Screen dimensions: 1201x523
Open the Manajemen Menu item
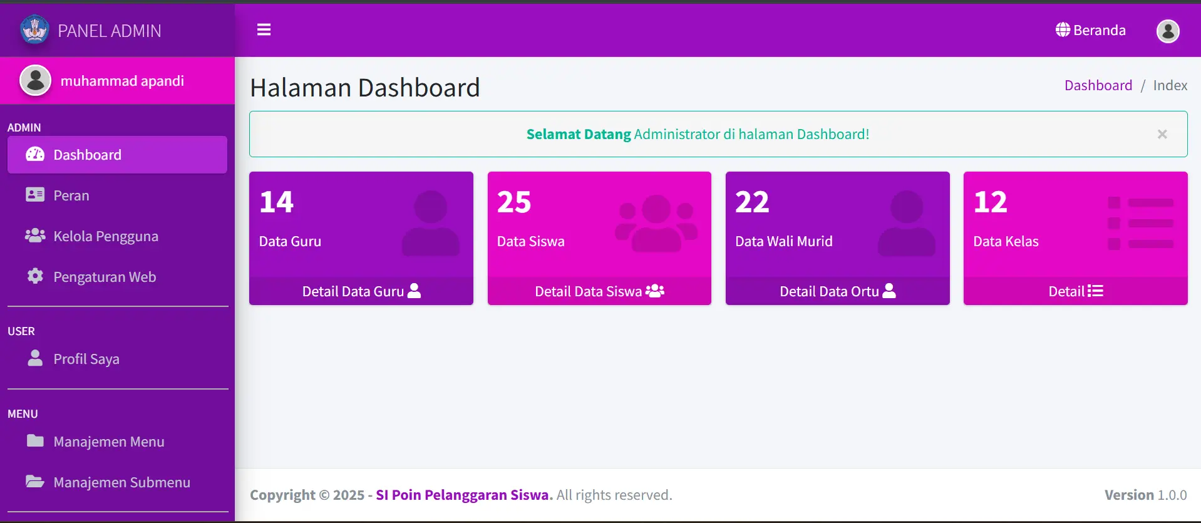point(117,442)
